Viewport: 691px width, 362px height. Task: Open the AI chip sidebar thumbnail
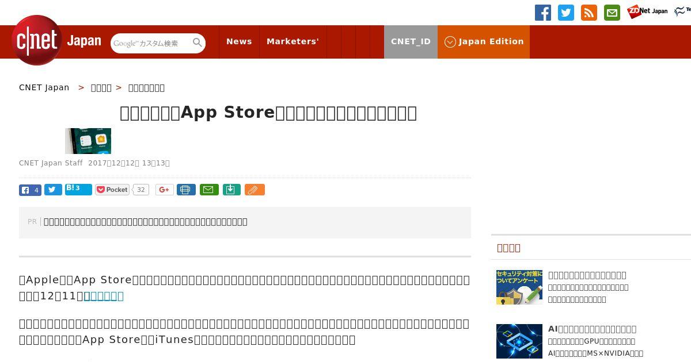[519, 341]
